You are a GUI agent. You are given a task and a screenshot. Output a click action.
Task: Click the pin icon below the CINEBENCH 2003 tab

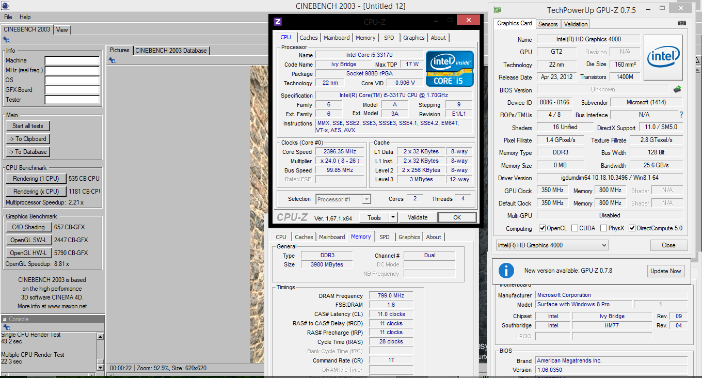(x=6, y=40)
